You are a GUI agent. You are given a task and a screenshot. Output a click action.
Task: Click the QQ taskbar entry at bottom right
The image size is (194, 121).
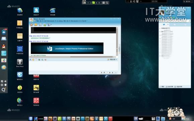tap(172, 119)
